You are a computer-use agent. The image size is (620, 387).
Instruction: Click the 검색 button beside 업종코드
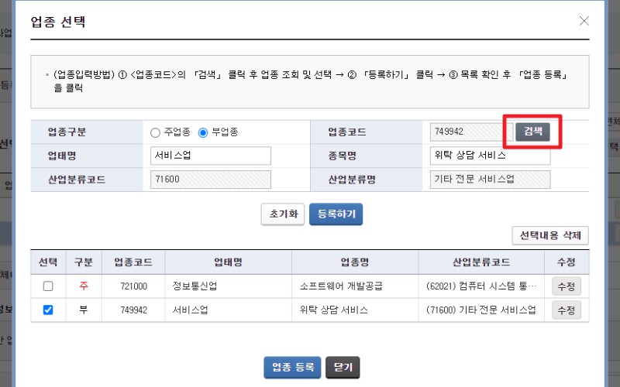pyautogui.click(x=532, y=132)
